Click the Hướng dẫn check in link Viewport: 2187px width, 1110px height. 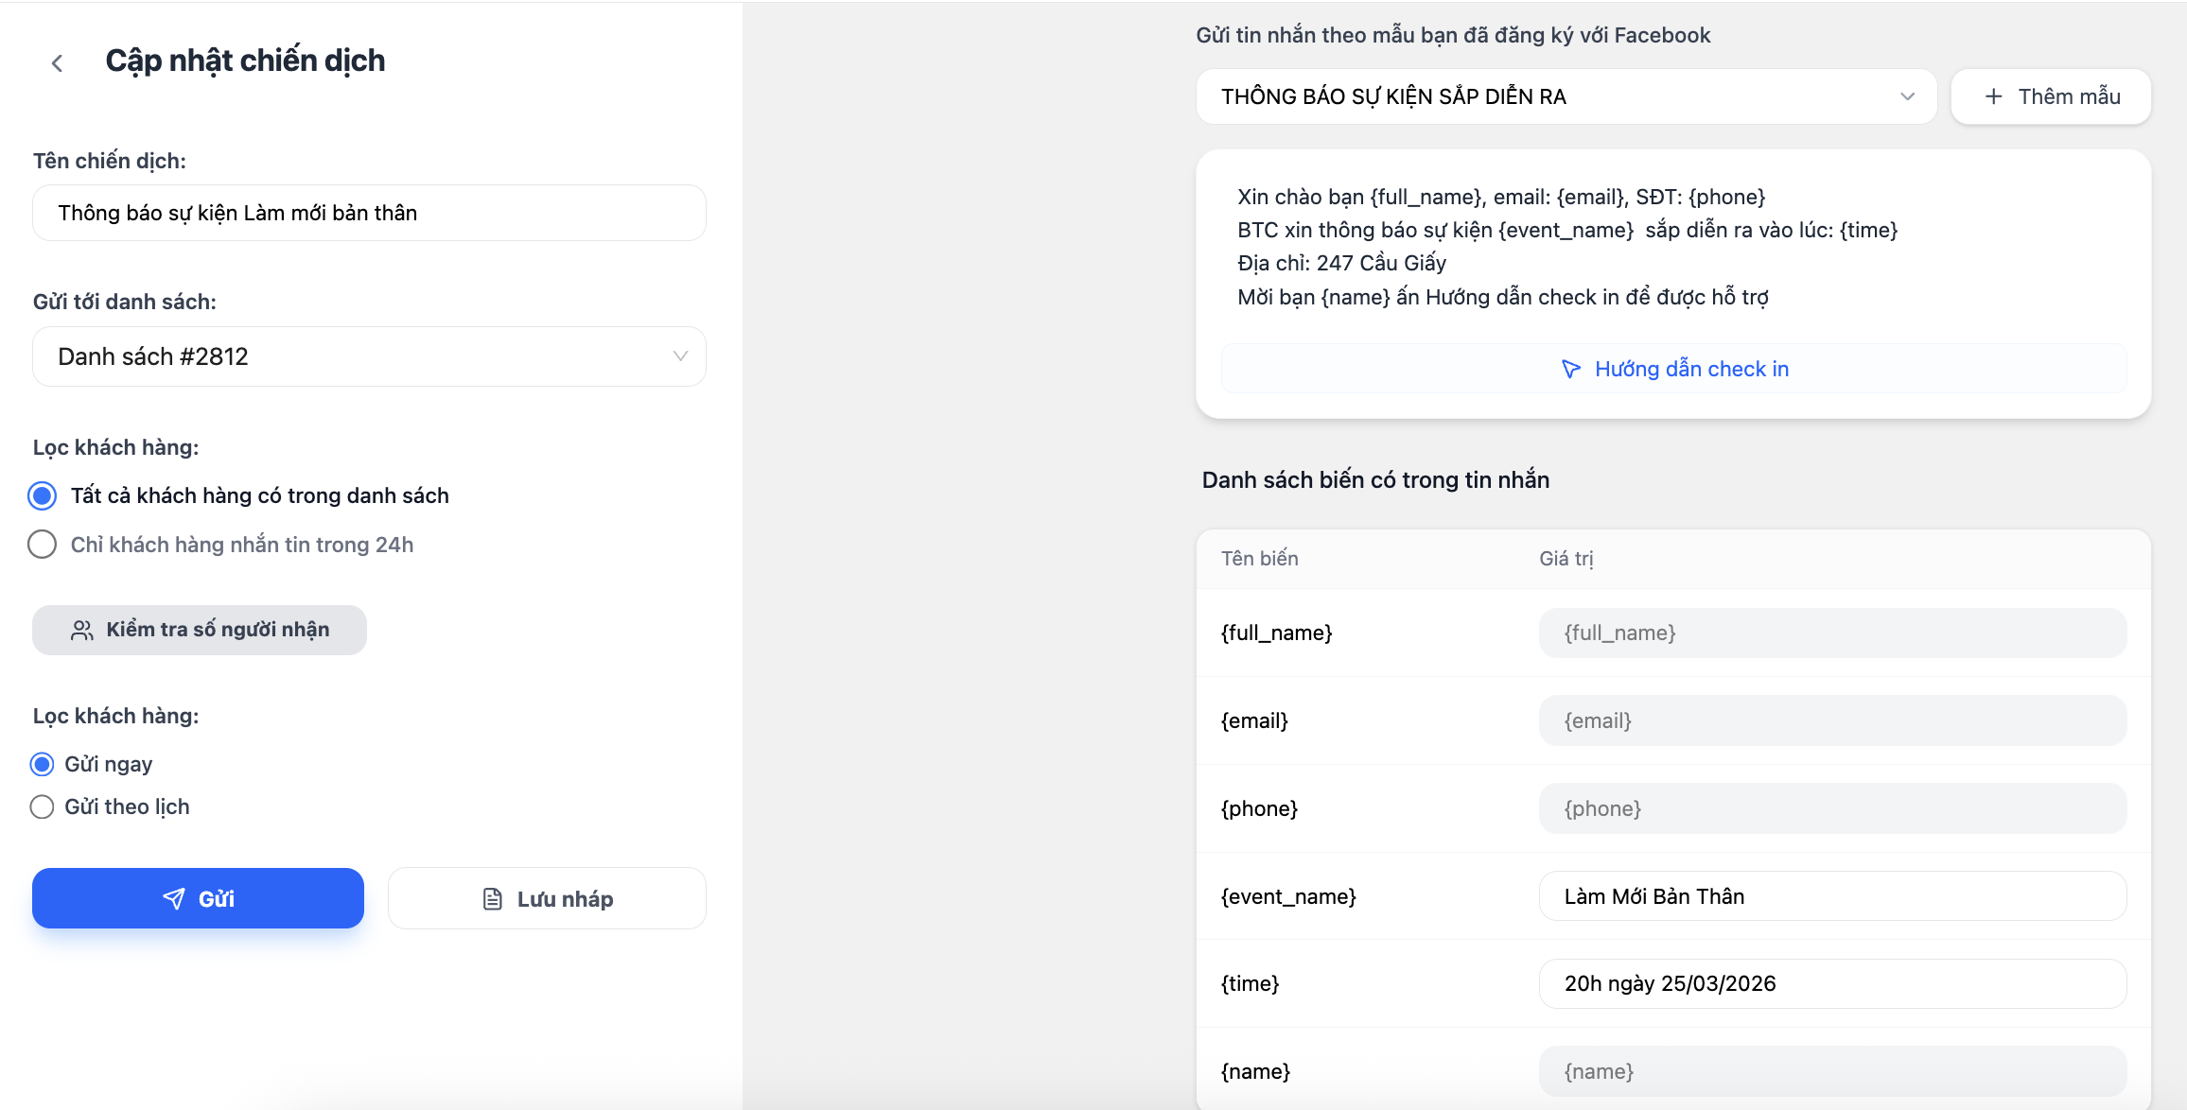tap(1691, 369)
